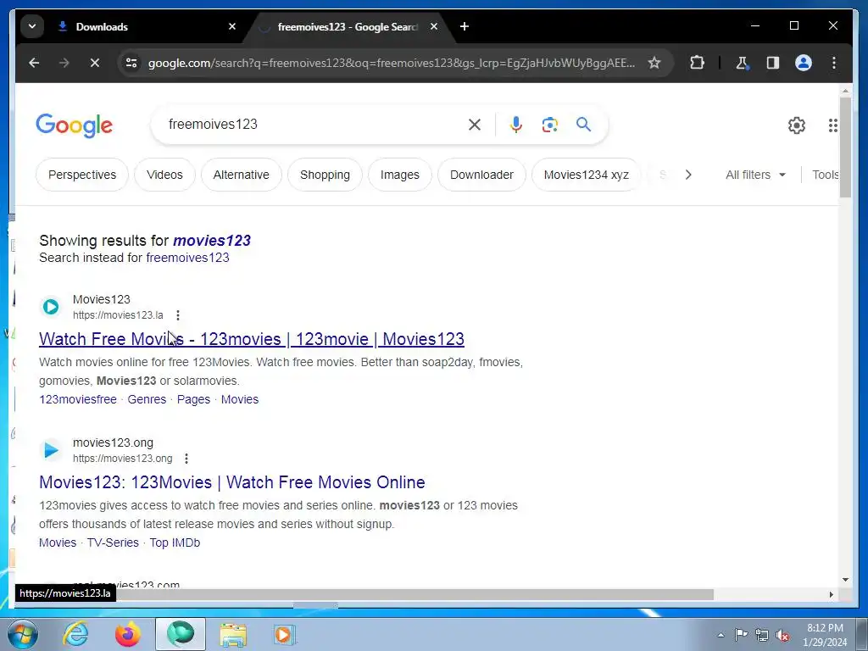
Task: Open more options for movies123.ong result
Action: coord(186,459)
